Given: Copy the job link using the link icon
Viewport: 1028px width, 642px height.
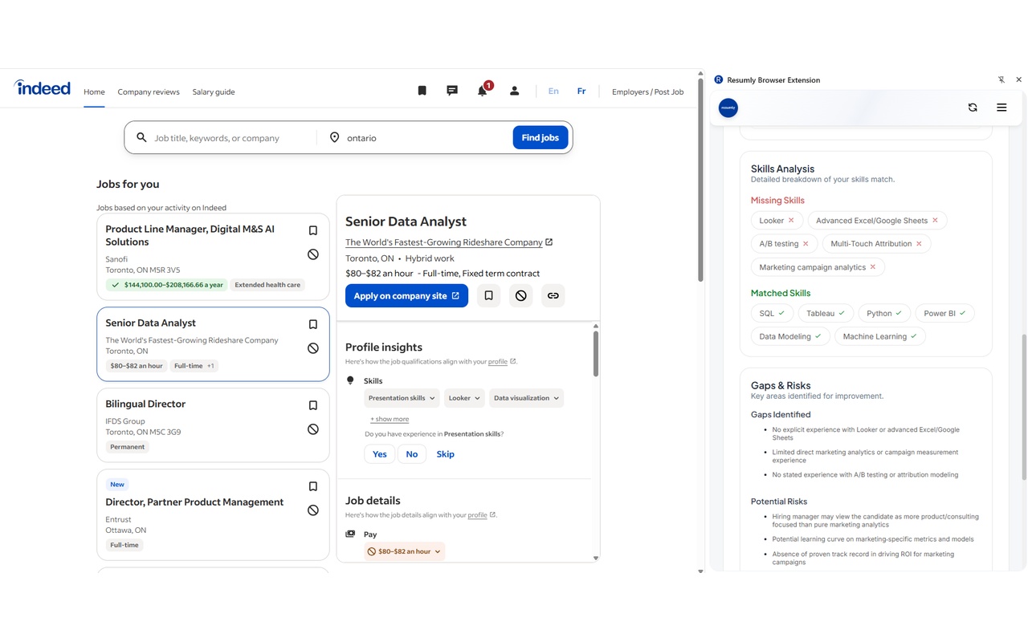Looking at the screenshot, I should click(553, 295).
